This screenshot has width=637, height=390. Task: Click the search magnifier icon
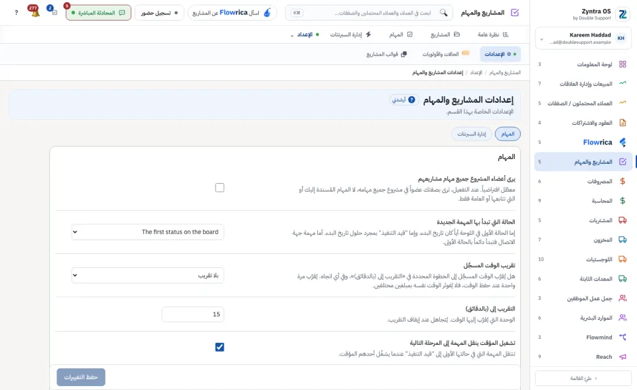(444, 13)
